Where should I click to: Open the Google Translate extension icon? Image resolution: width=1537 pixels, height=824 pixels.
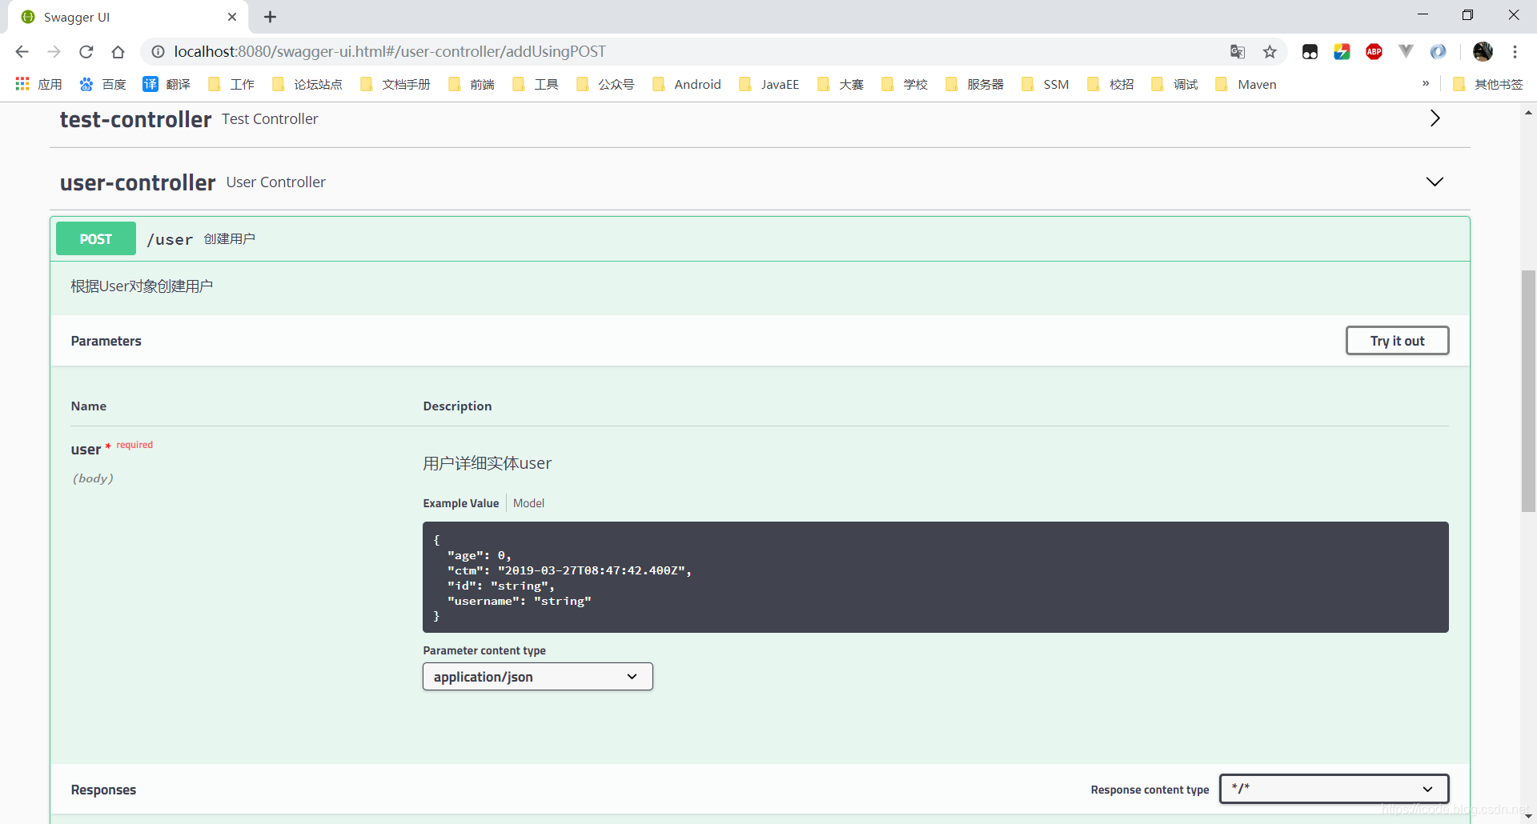[x=1237, y=51]
